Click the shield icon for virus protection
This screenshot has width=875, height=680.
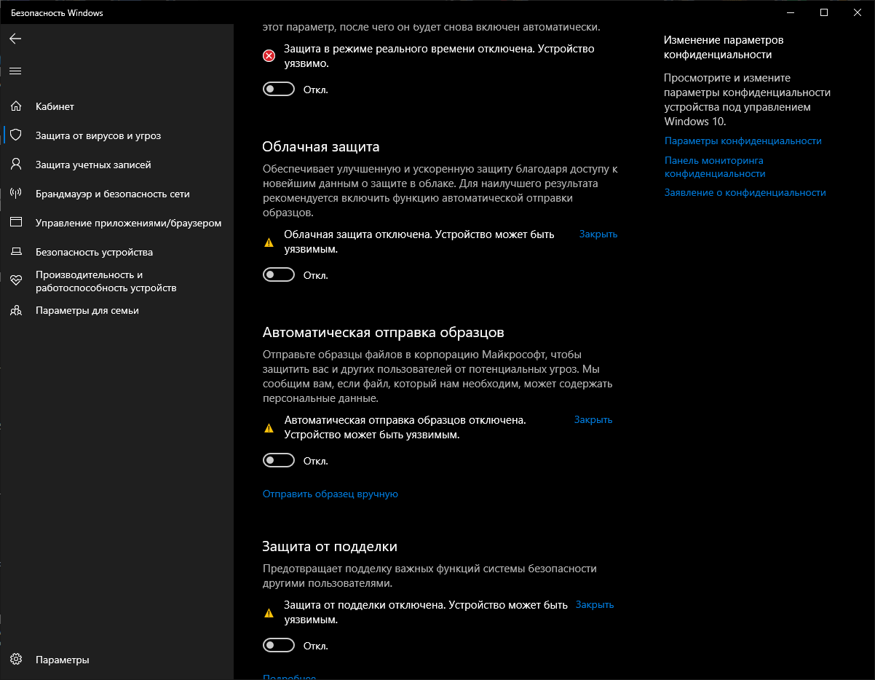[16, 135]
